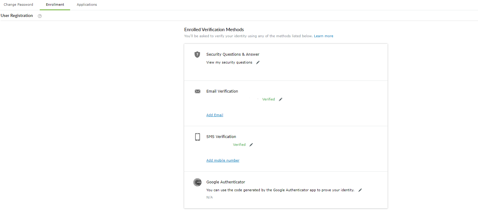Click the Verified status under Email Verification
Image resolution: width=478 pixels, height=223 pixels.
[268, 99]
